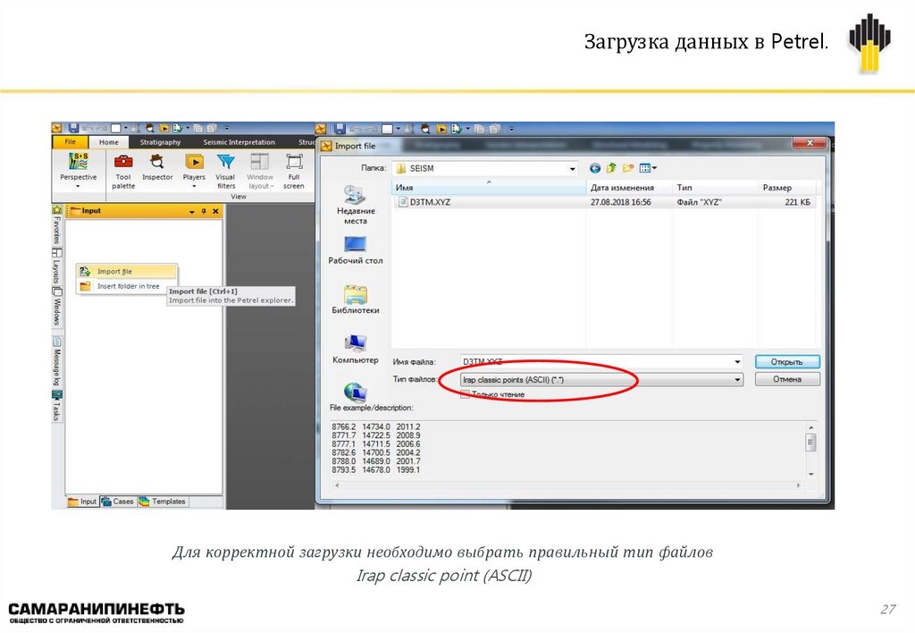Switch to Full screen mode
Screen dimensions: 915x633
[x=293, y=171]
